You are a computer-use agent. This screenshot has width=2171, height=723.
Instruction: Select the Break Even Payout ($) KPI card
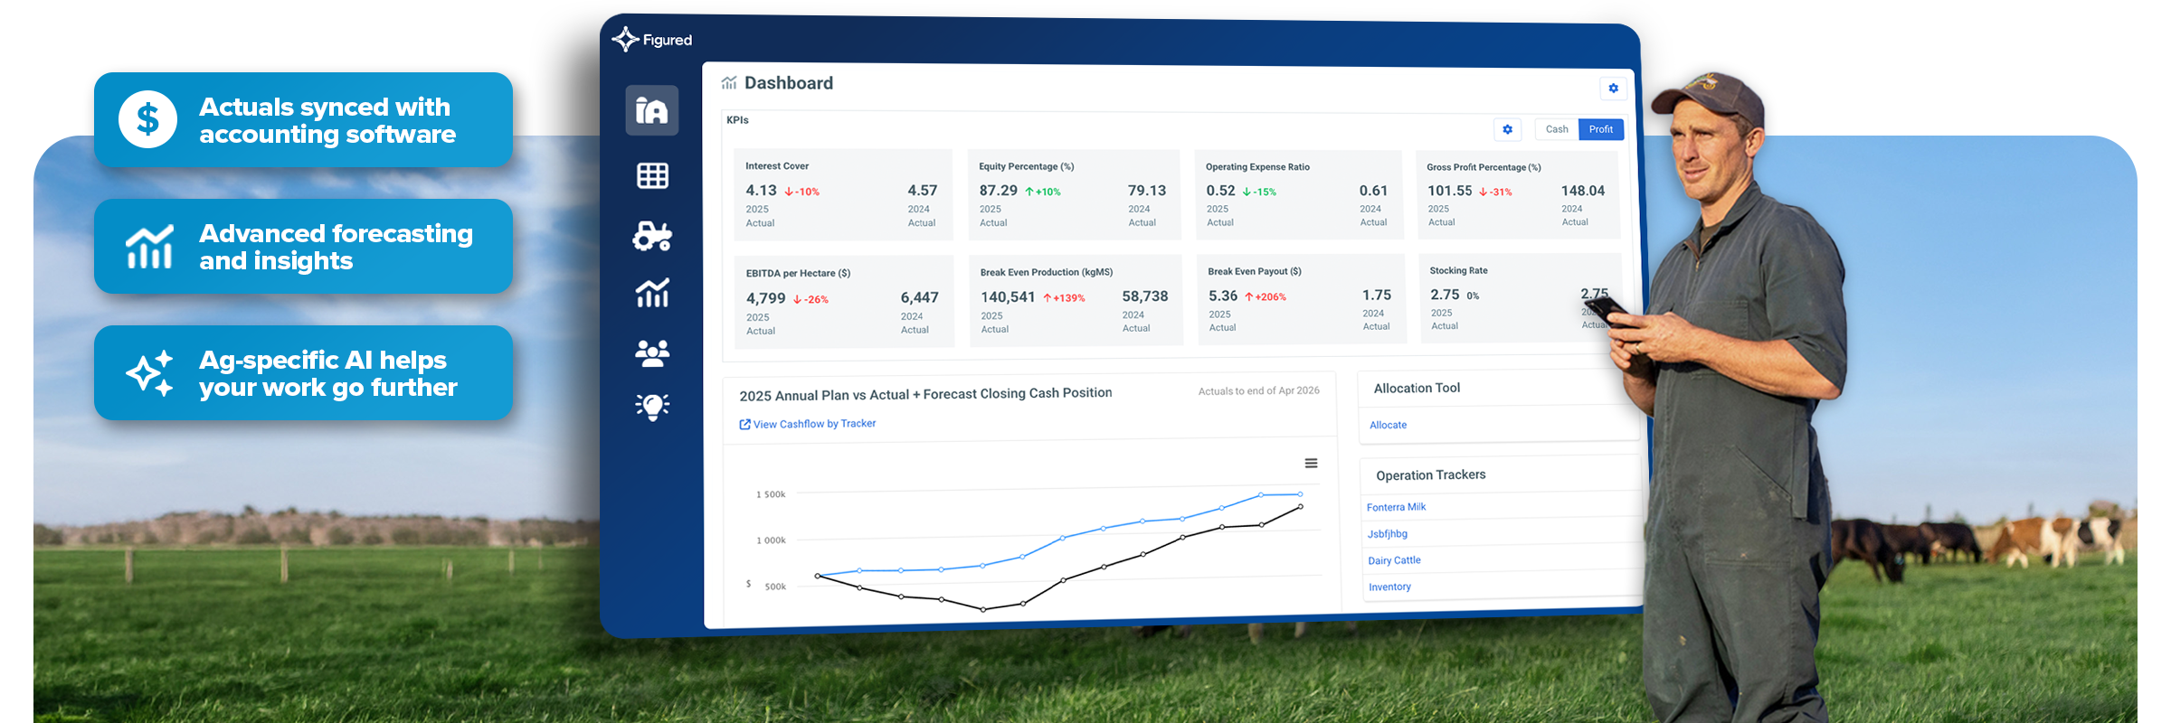(x=1301, y=298)
